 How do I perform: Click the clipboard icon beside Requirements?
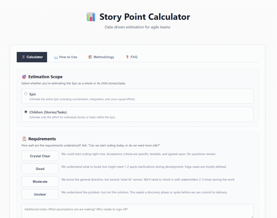click(24, 139)
